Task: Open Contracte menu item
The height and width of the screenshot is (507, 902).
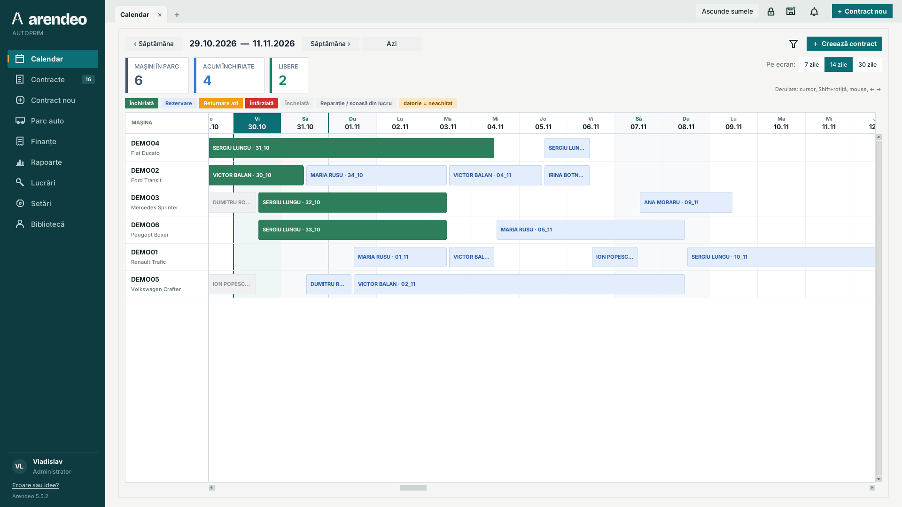Action: click(53, 79)
